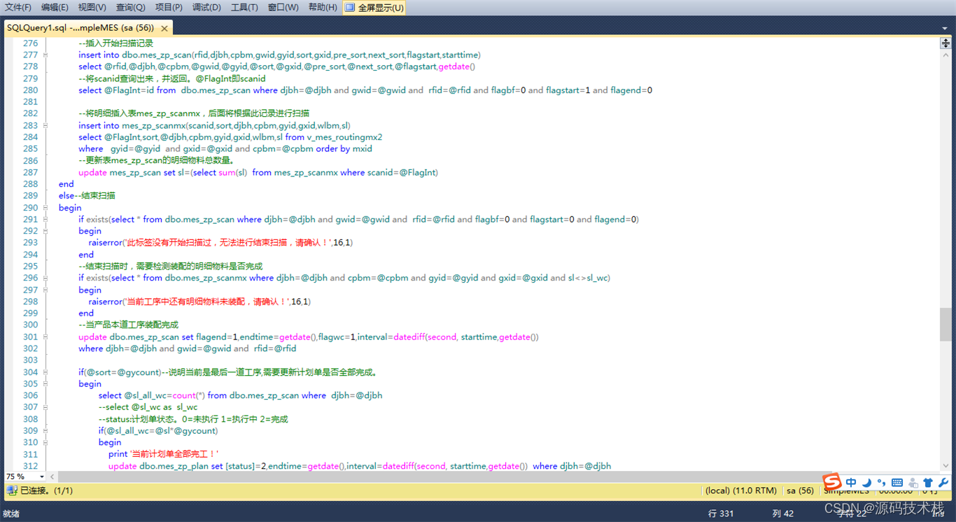
Task: Collapse the if exists block at line 291
Action: pos(45,219)
